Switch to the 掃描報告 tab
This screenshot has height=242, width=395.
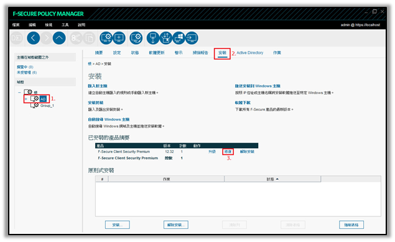pyautogui.click(x=200, y=53)
